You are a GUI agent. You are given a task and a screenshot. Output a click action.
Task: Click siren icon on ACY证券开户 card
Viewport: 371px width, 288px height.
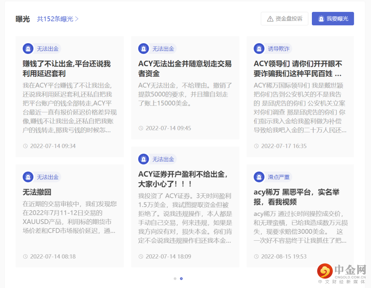point(144,159)
